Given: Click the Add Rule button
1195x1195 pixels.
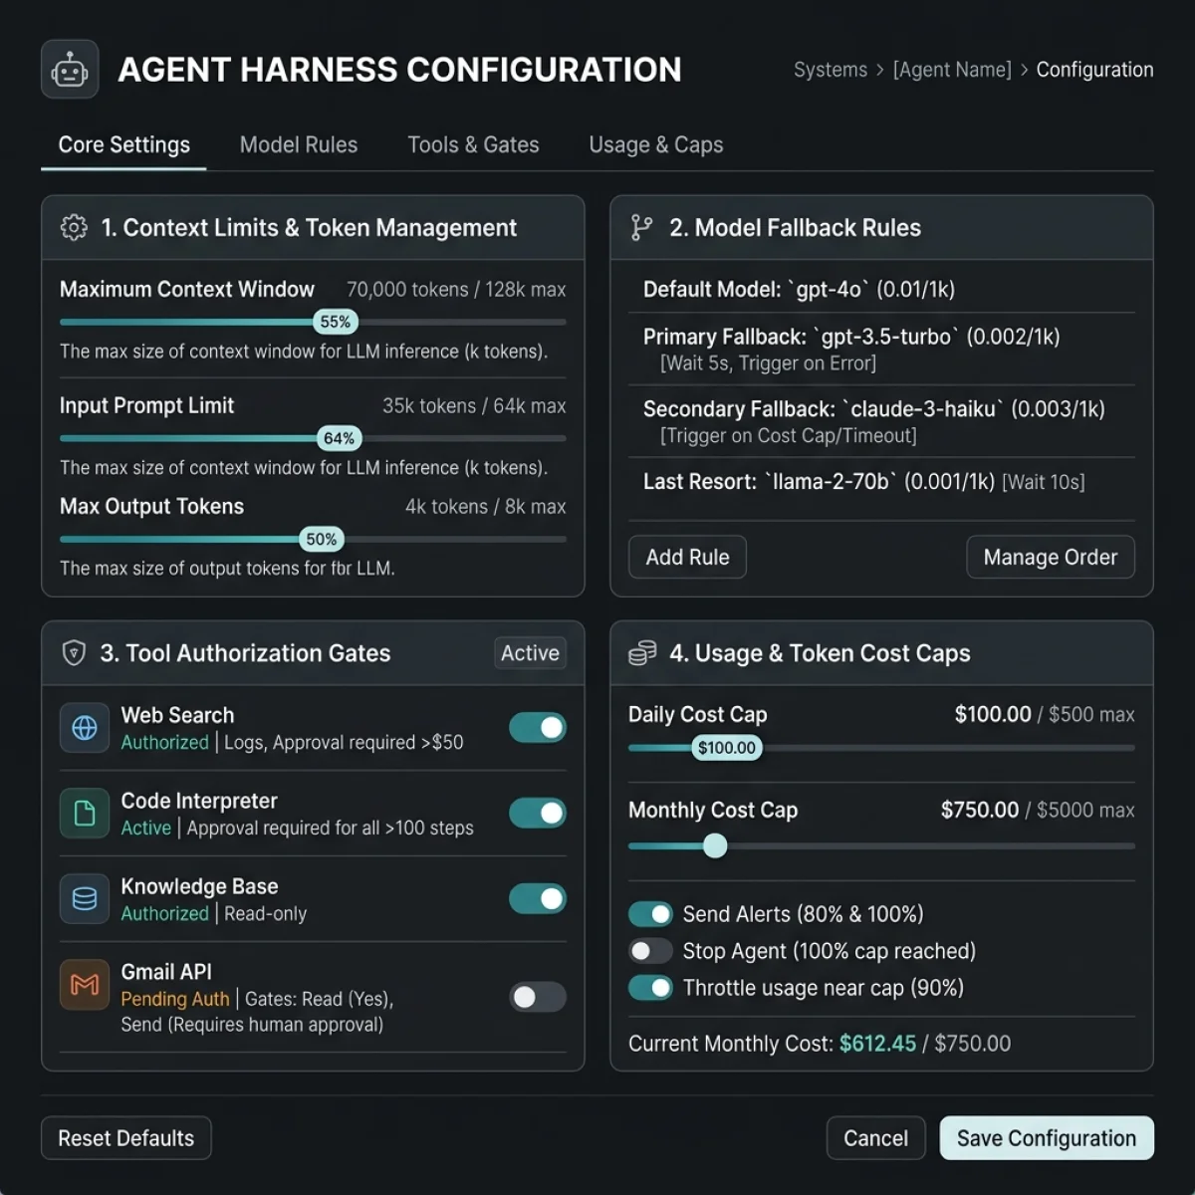Looking at the screenshot, I should click(687, 558).
